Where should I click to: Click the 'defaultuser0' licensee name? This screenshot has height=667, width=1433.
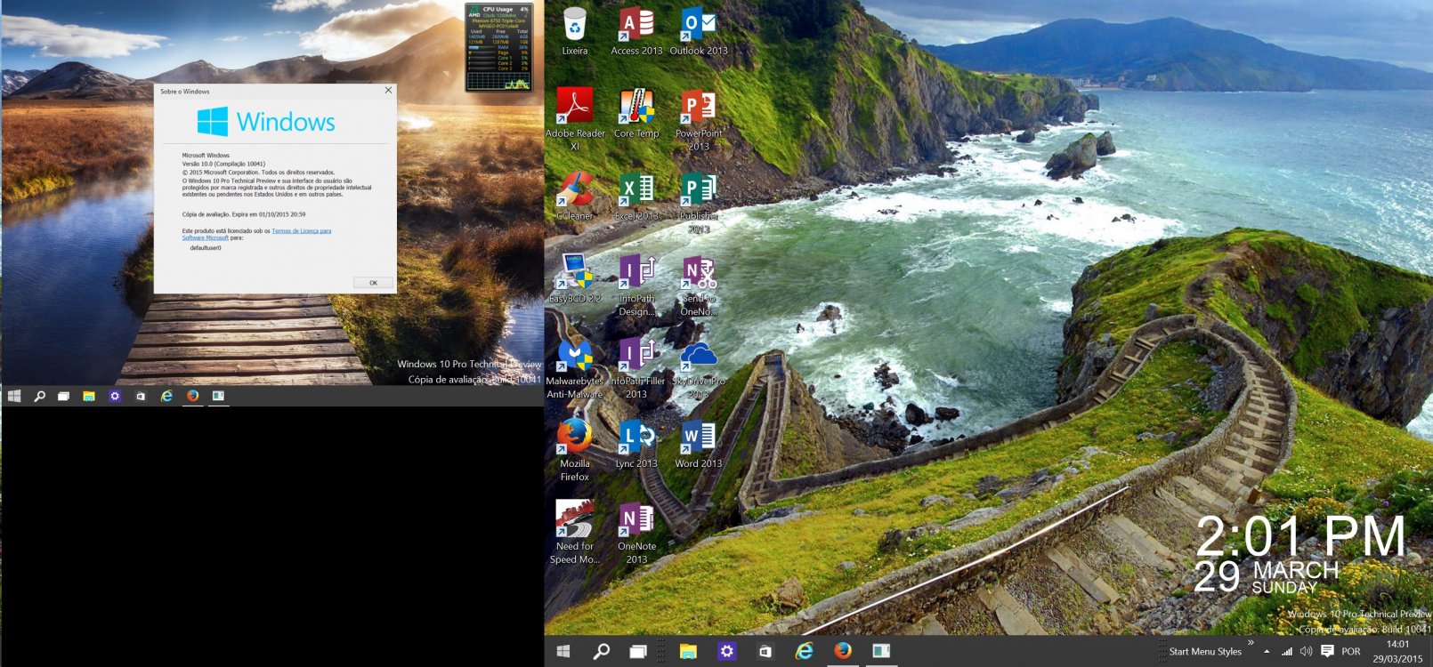click(206, 248)
